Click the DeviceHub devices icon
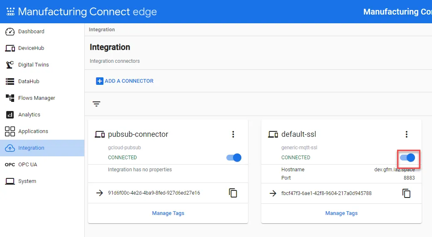 [10, 48]
